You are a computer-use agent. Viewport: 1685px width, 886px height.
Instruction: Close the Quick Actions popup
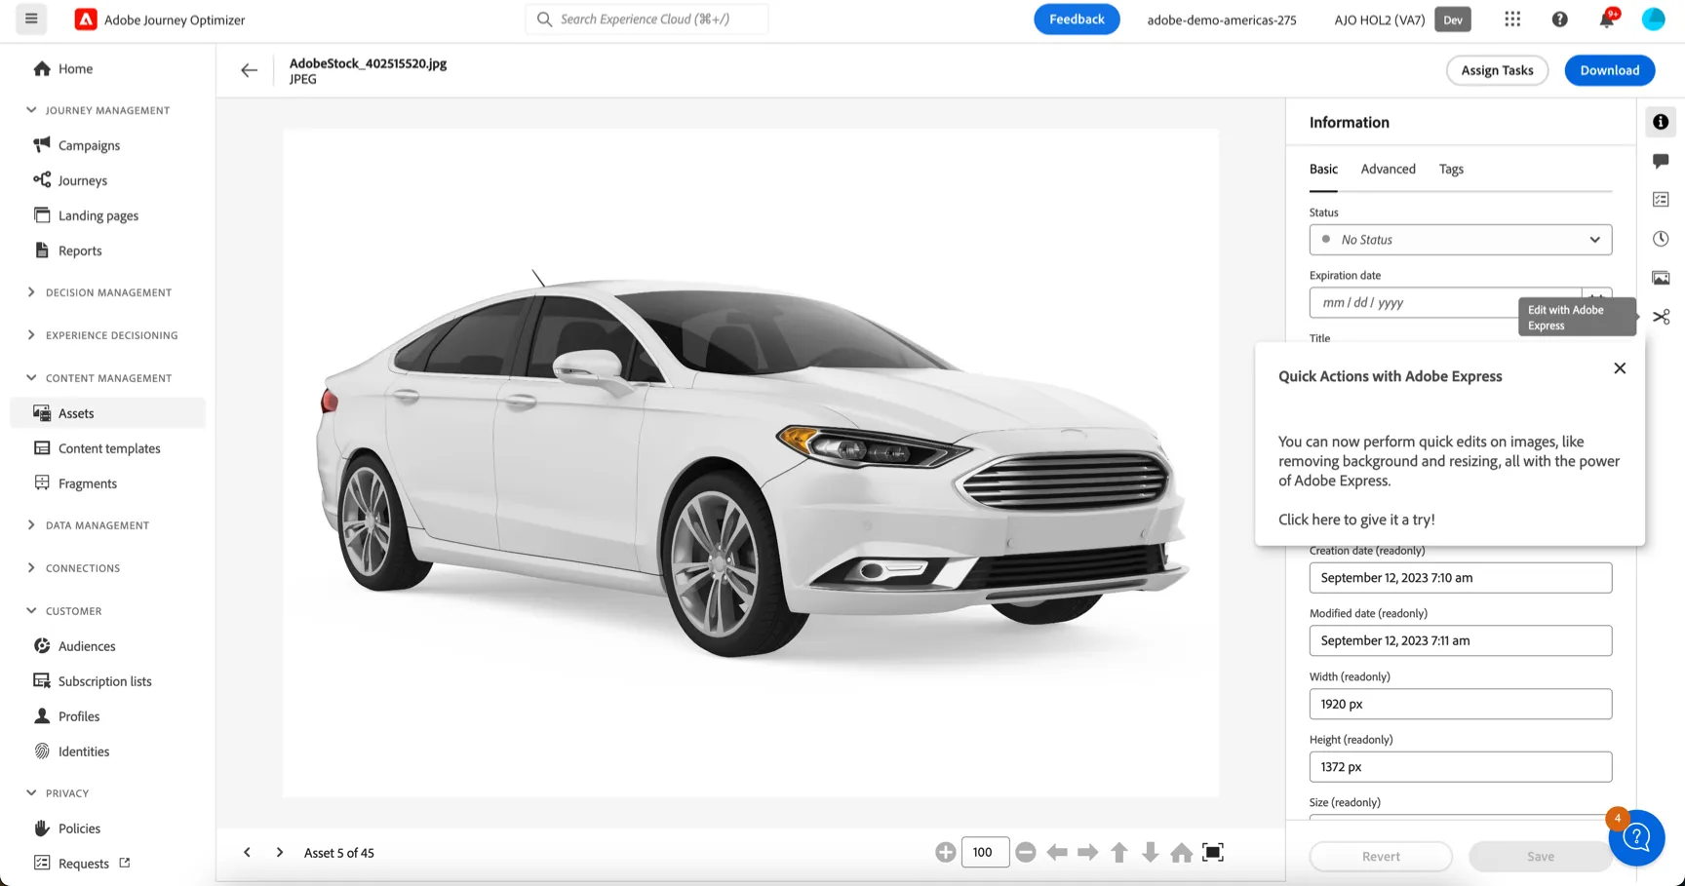(x=1620, y=368)
